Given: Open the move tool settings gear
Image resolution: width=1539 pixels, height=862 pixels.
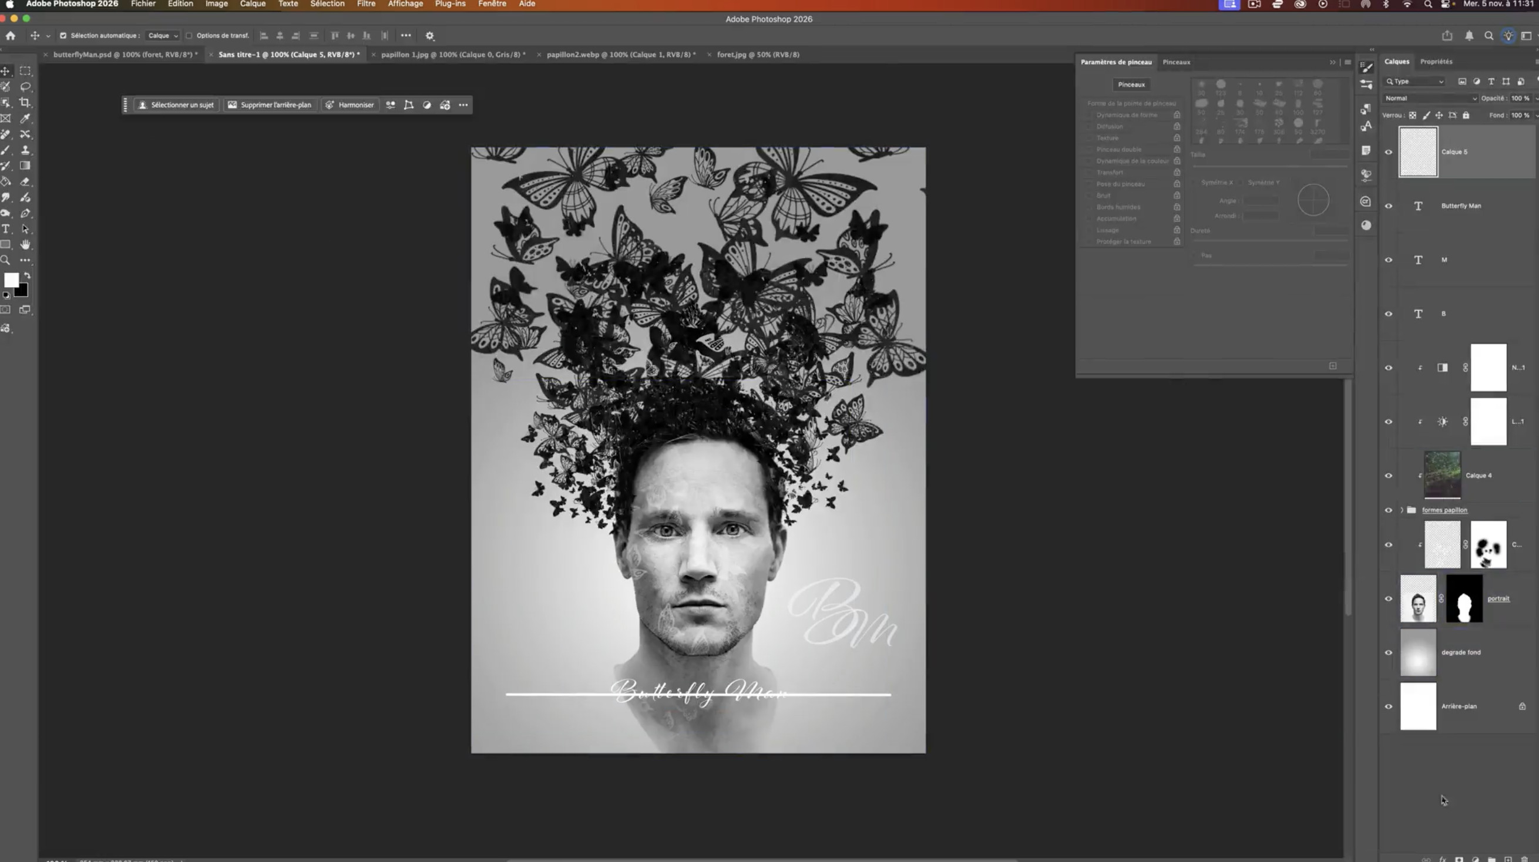Looking at the screenshot, I should pyautogui.click(x=429, y=36).
